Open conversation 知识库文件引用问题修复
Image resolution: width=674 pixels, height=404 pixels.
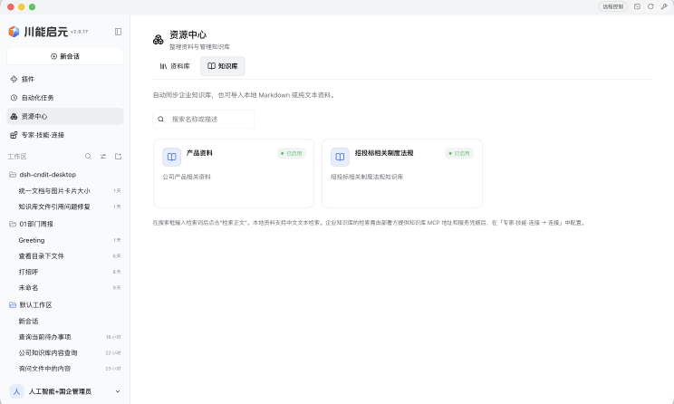pyautogui.click(x=65, y=207)
